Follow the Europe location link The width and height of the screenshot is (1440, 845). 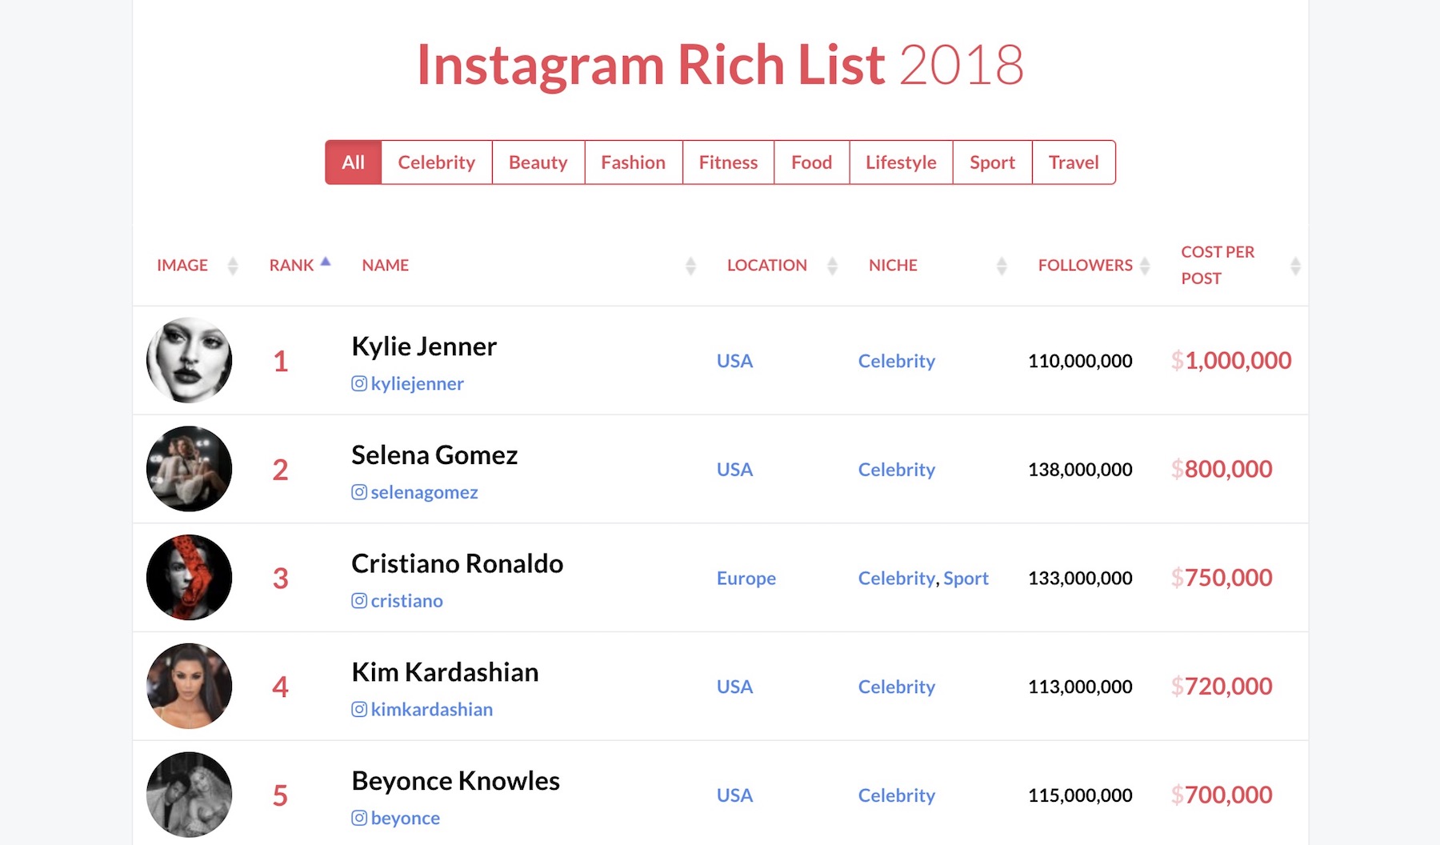click(x=746, y=578)
